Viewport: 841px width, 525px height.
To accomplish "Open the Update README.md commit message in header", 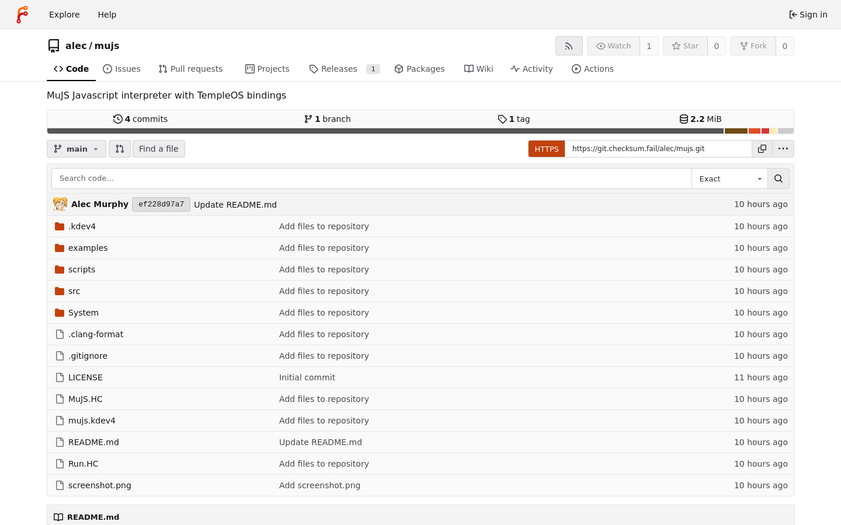I will point(235,205).
